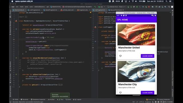Open the Project tool window stripe
The height and width of the screenshot is (103, 183).
click(10, 13)
